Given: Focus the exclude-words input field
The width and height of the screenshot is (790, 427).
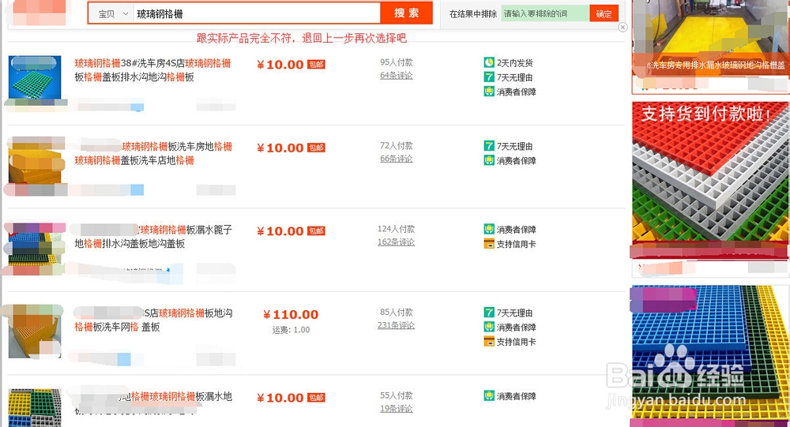Looking at the screenshot, I should click(545, 13).
